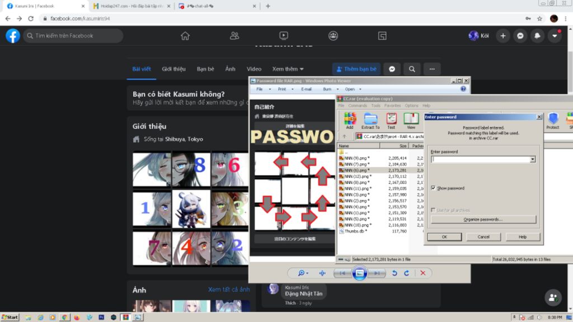
Task: Rotate image clockwise in Photo Viewer
Action: [406, 273]
